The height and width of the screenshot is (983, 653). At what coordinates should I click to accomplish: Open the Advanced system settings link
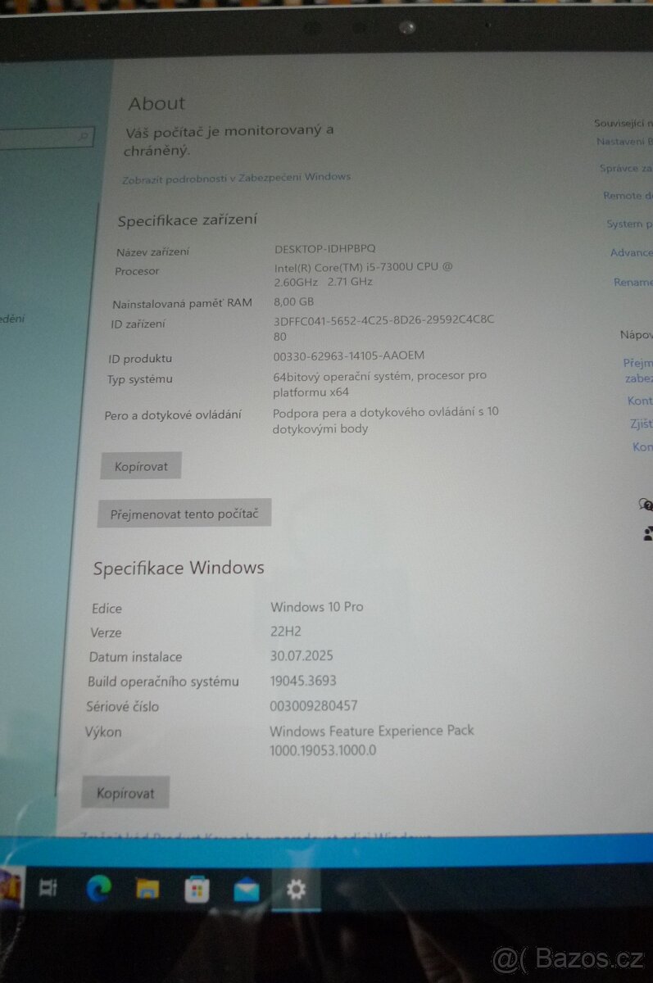[631, 253]
